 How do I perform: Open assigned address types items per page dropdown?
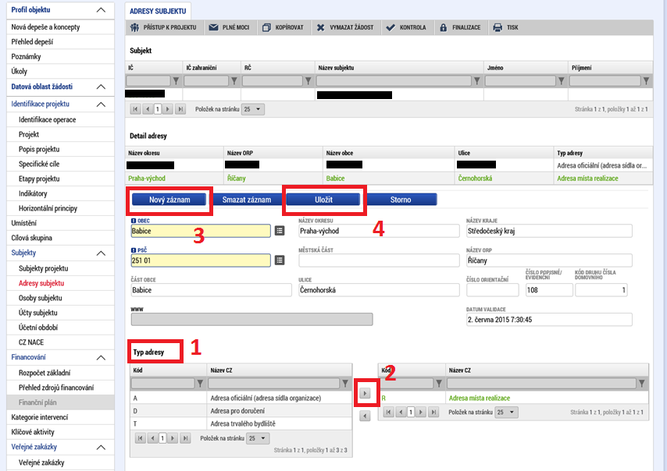click(x=506, y=412)
